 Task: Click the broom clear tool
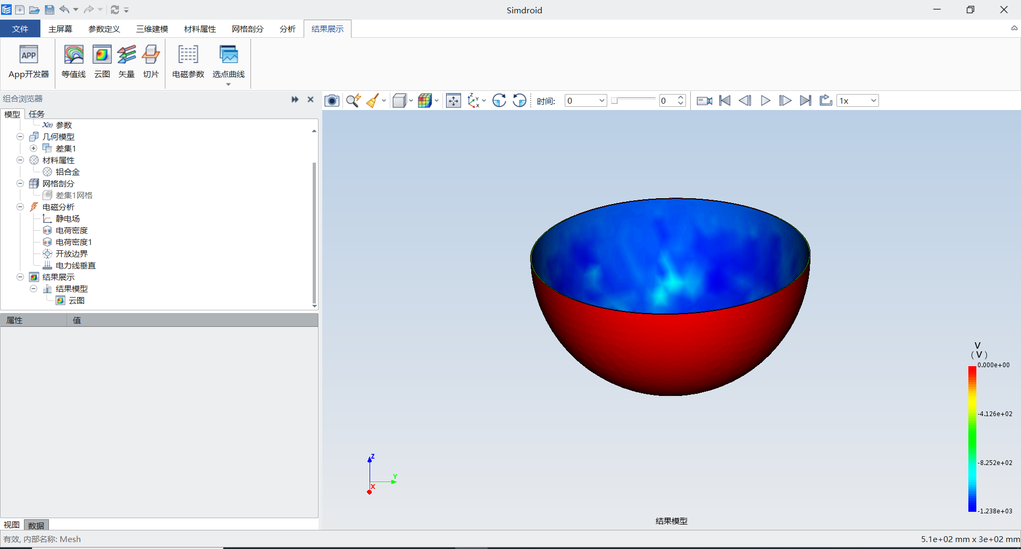(x=373, y=100)
